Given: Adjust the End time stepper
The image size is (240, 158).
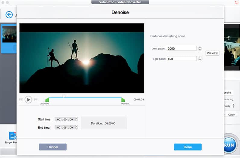Looking at the screenshot, I should [77, 127].
